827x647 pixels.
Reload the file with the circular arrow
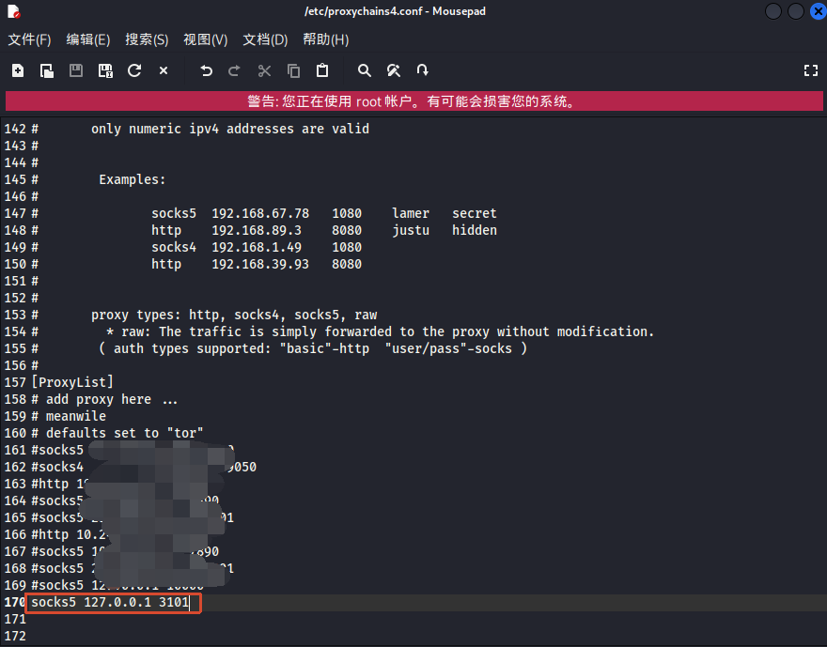click(x=134, y=70)
